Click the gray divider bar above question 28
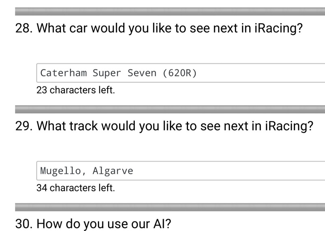The image size is (325, 231). [170, 11]
